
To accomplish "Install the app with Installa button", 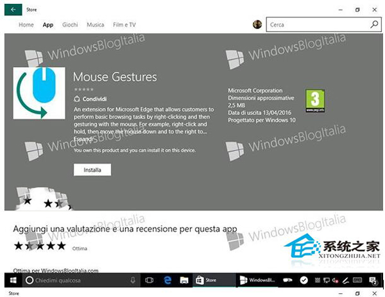I will tap(92, 169).
